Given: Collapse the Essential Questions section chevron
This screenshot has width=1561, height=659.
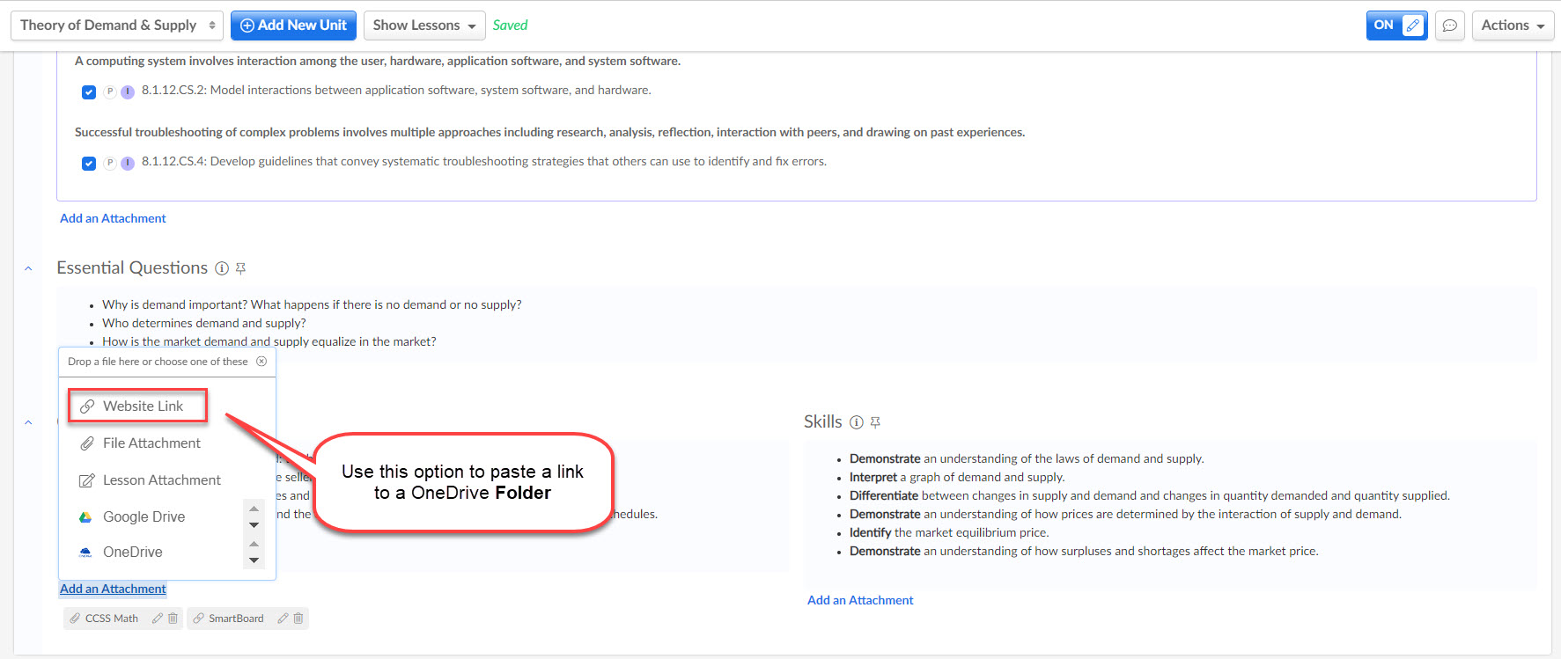Looking at the screenshot, I should tap(28, 268).
